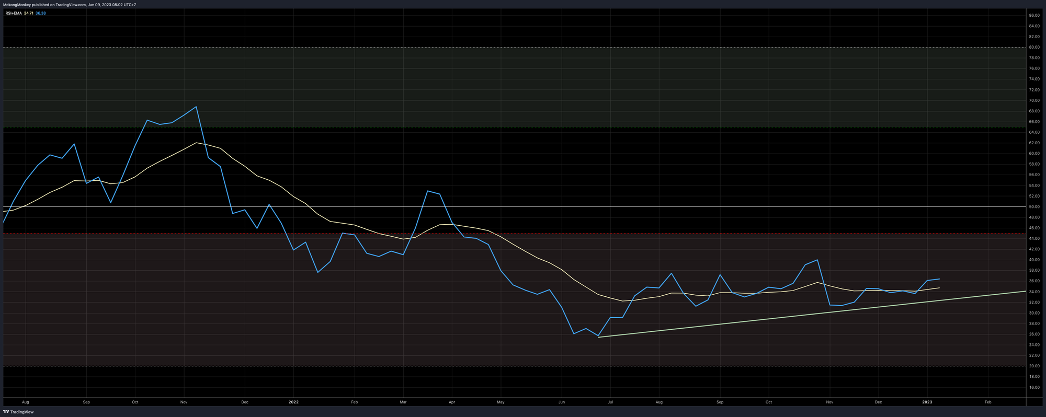Select the Jun time axis label
The height and width of the screenshot is (417, 1046).
click(x=561, y=402)
